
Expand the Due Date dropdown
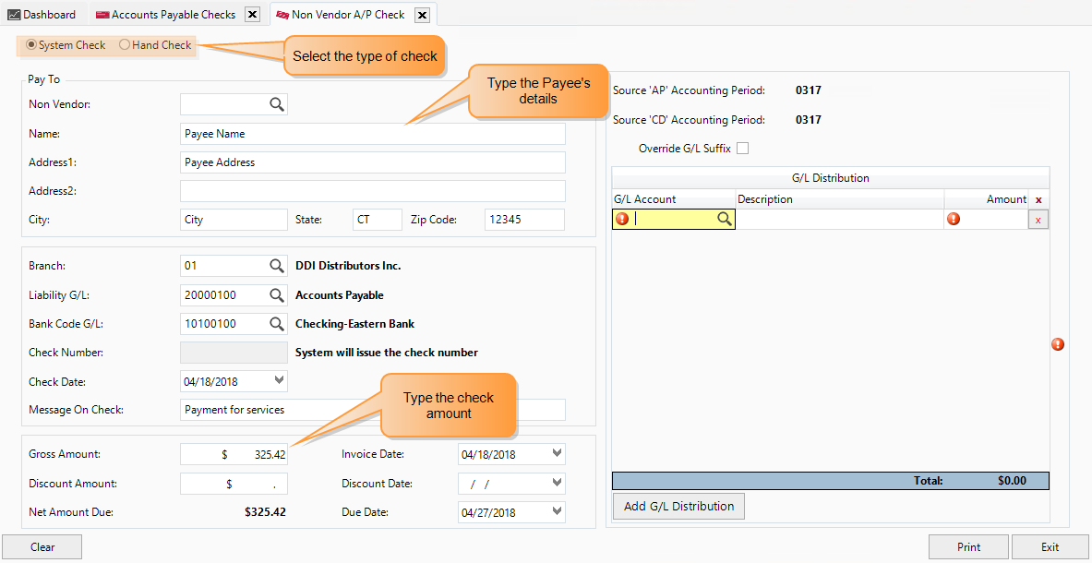coord(557,511)
